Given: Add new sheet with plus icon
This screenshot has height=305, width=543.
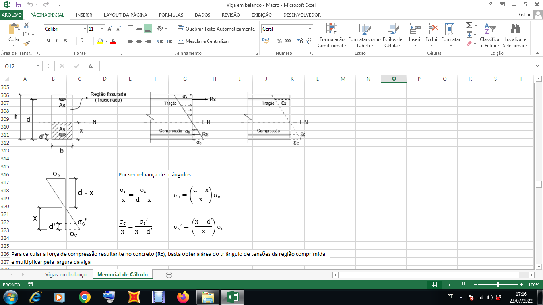Looking at the screenshot, I should [169, 274].
